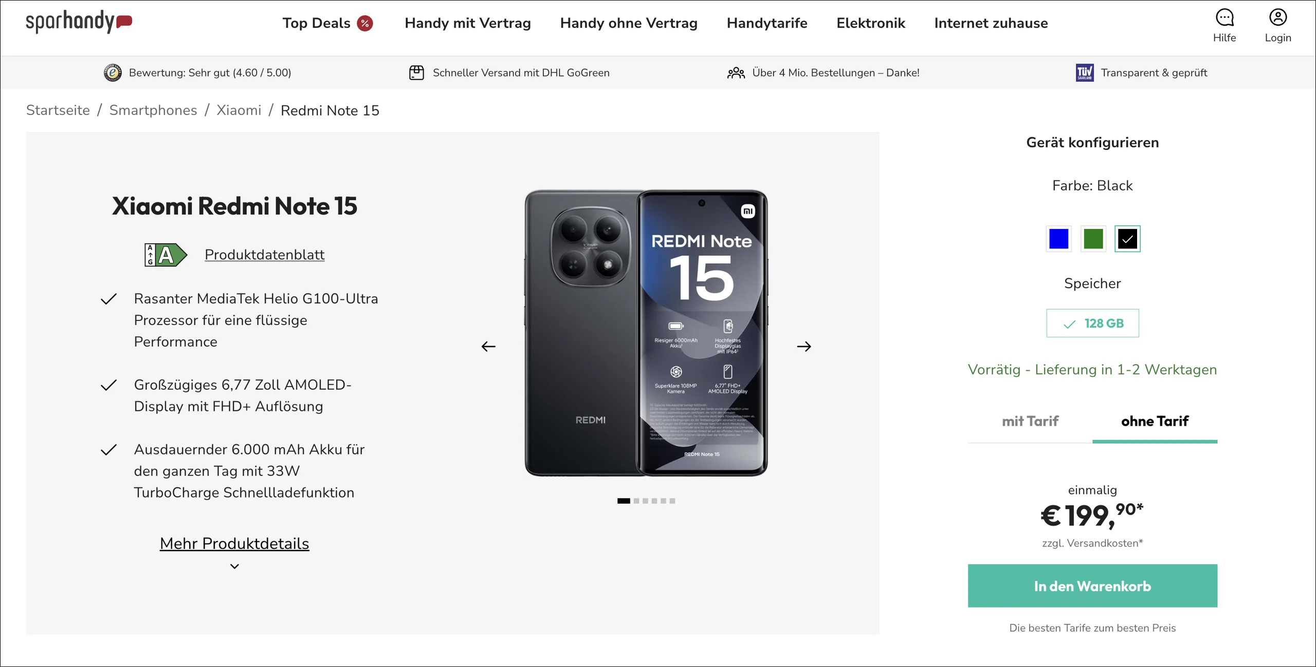Click the eTrusted ratings badge icon
This screenshot has width=1316, height=667.
click(111, 72)
